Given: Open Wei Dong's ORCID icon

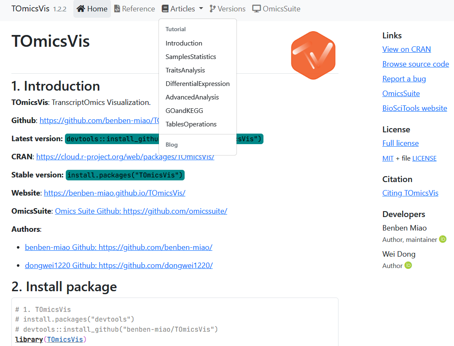Looking at the screenshot, I should coord(408,266).
